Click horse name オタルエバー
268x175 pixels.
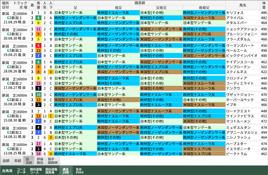point(237,23)
